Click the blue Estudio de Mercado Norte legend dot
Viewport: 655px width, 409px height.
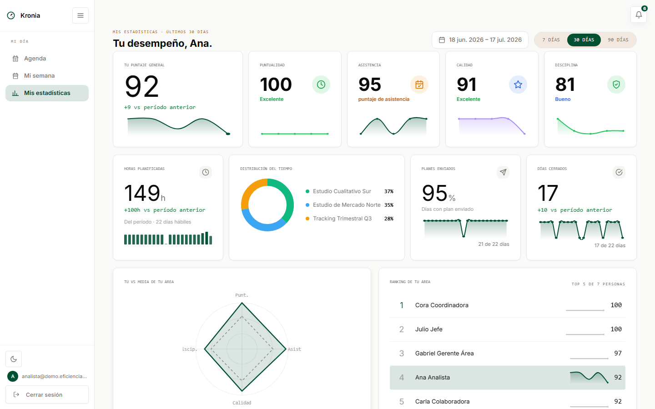(x=307, y=205)
